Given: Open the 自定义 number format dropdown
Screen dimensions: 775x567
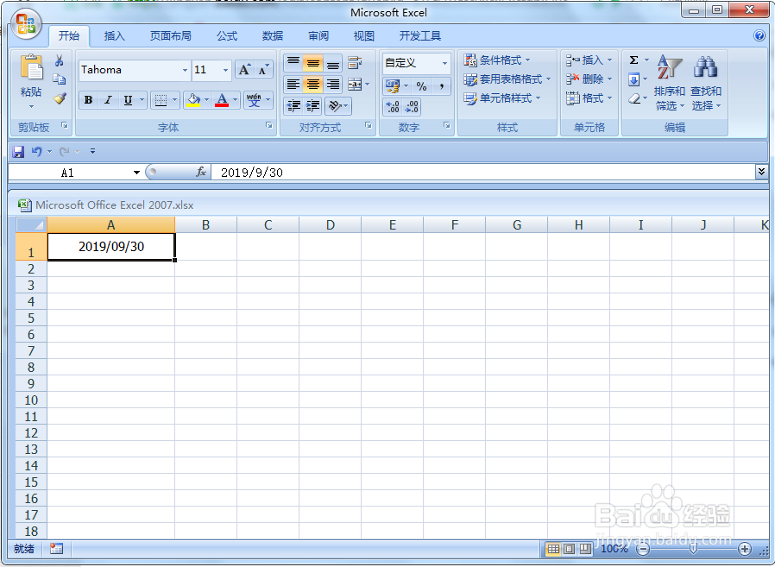Looking at the screenshot, I should (x=444, y=63).
